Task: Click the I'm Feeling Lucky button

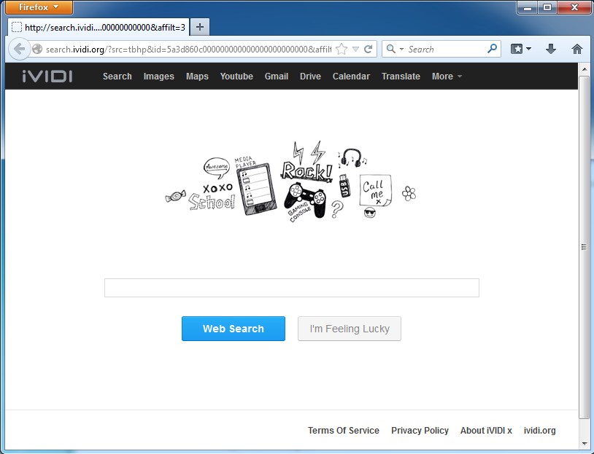Action: pyautogui.click(x=349, y=329)
